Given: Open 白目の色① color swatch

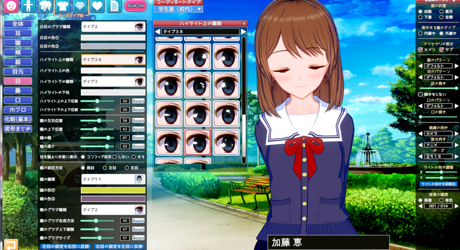Looking at the screenshot, I should (x=113, y=38).
